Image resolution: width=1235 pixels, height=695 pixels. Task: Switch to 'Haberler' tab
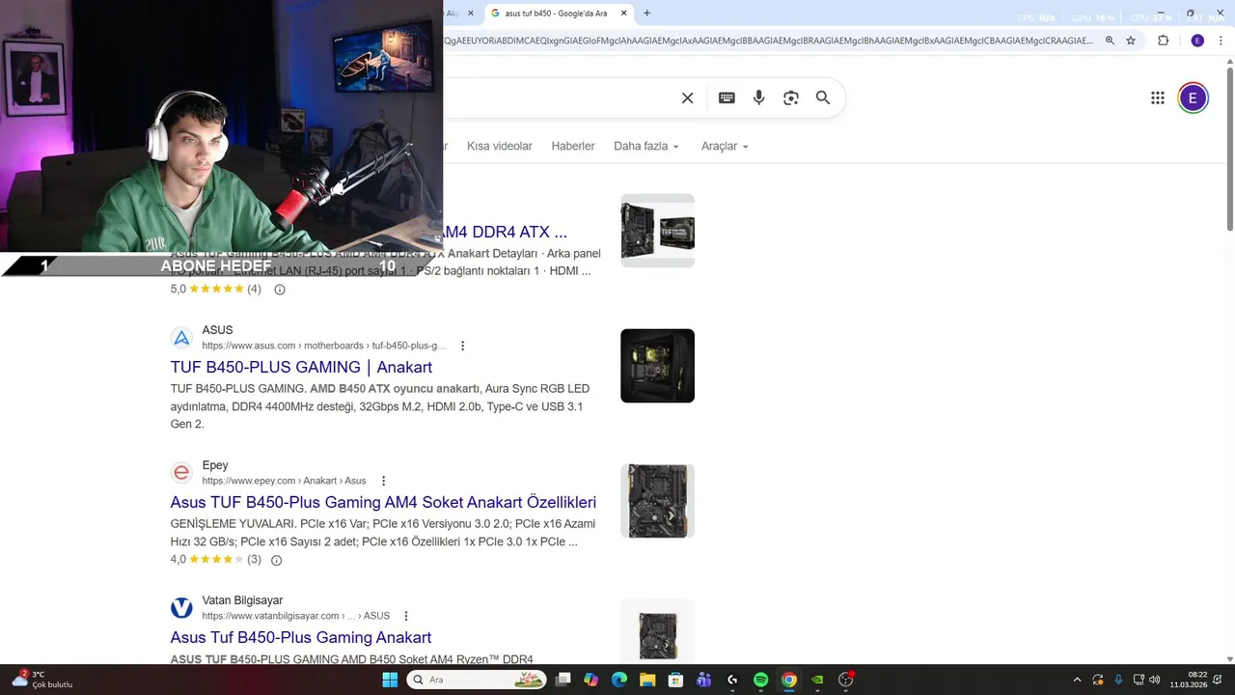[x=573, y=146]
